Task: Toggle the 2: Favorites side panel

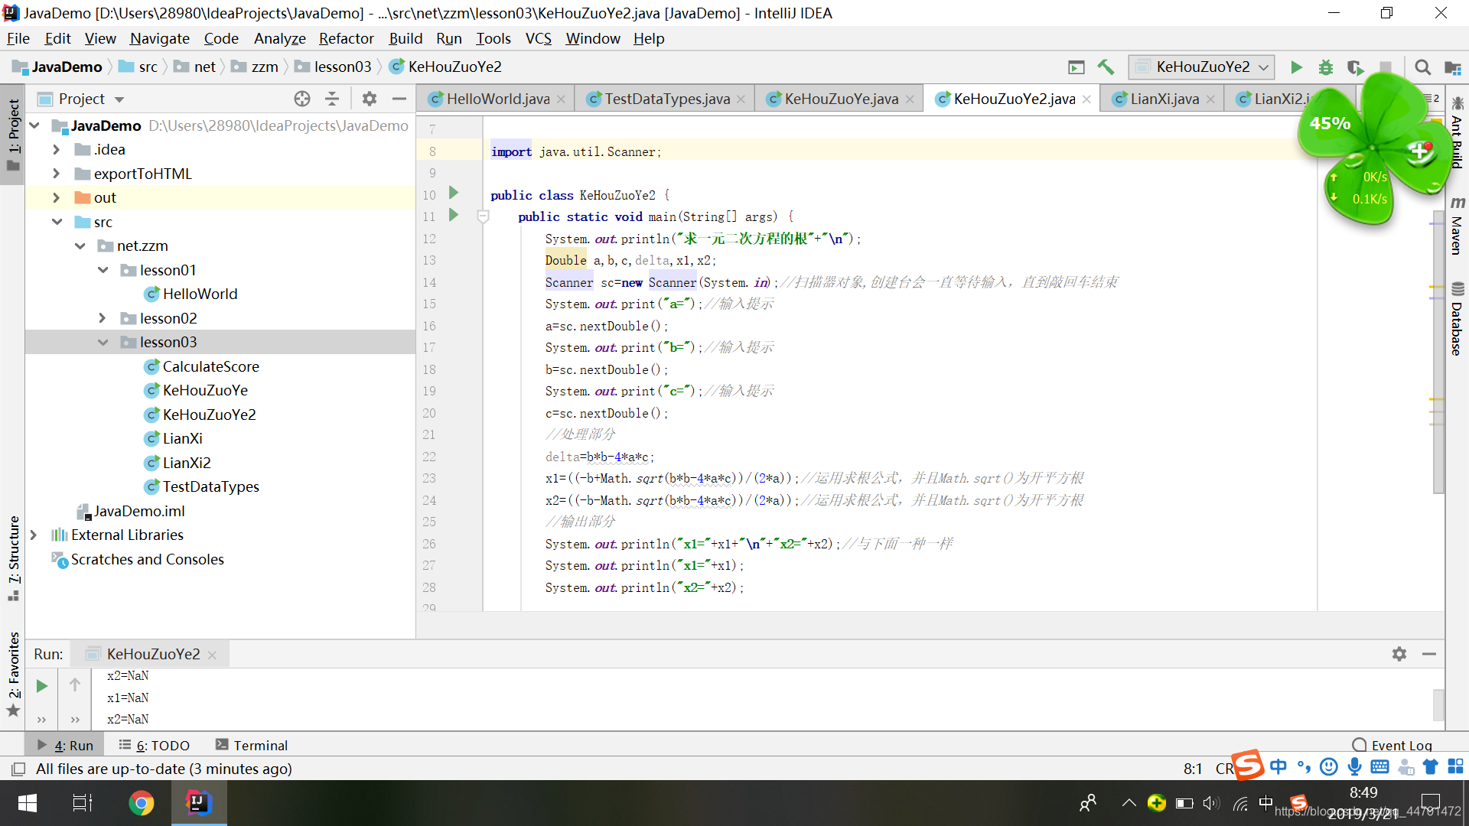Action: pyautogui.click(x=13, y=674)
